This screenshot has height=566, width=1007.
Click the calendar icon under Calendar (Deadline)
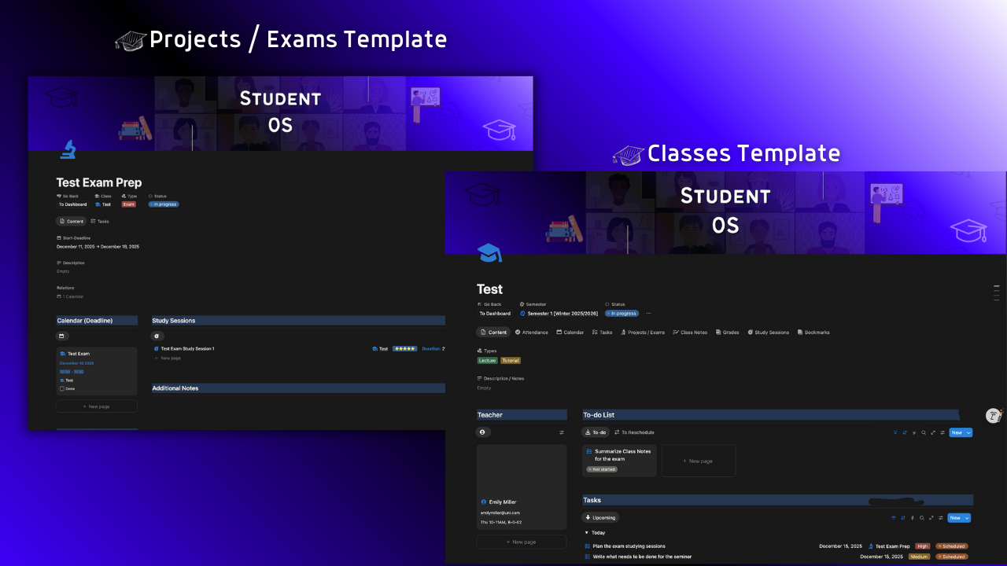click(62, 336)
